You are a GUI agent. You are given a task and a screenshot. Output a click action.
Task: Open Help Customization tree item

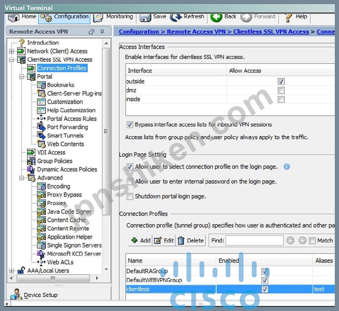[71, 110]
